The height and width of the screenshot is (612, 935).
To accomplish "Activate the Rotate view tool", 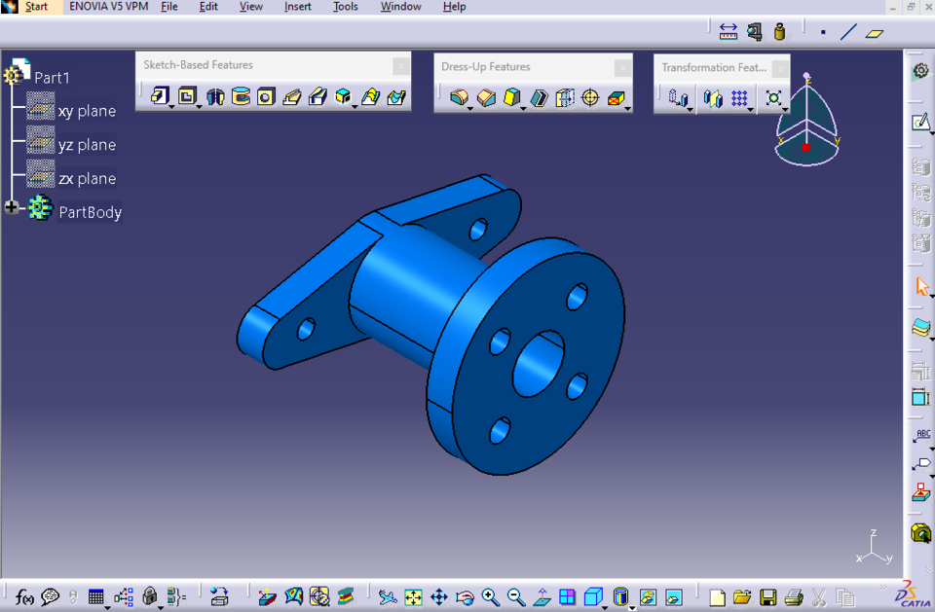I will coord(466,594).
